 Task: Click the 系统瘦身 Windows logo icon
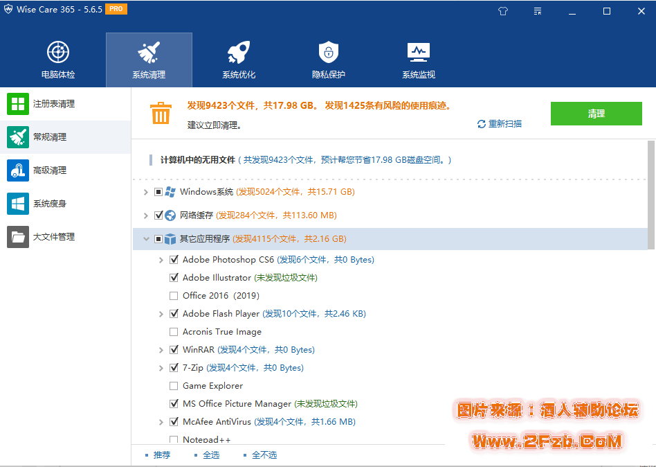[18, 204]
